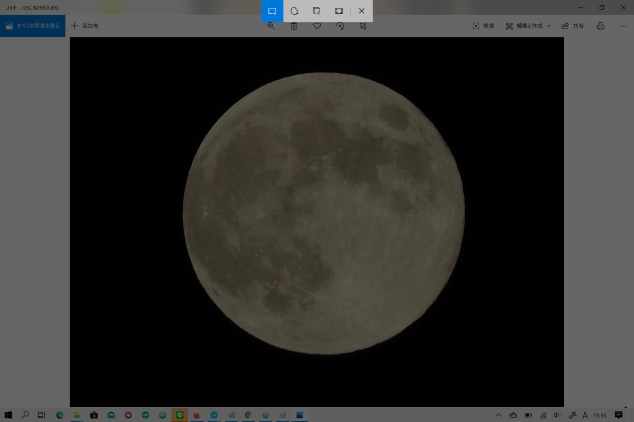The image size is (634, 422).
Task: View all photos via すべての写真を見る
Action: tap(33, 25)
